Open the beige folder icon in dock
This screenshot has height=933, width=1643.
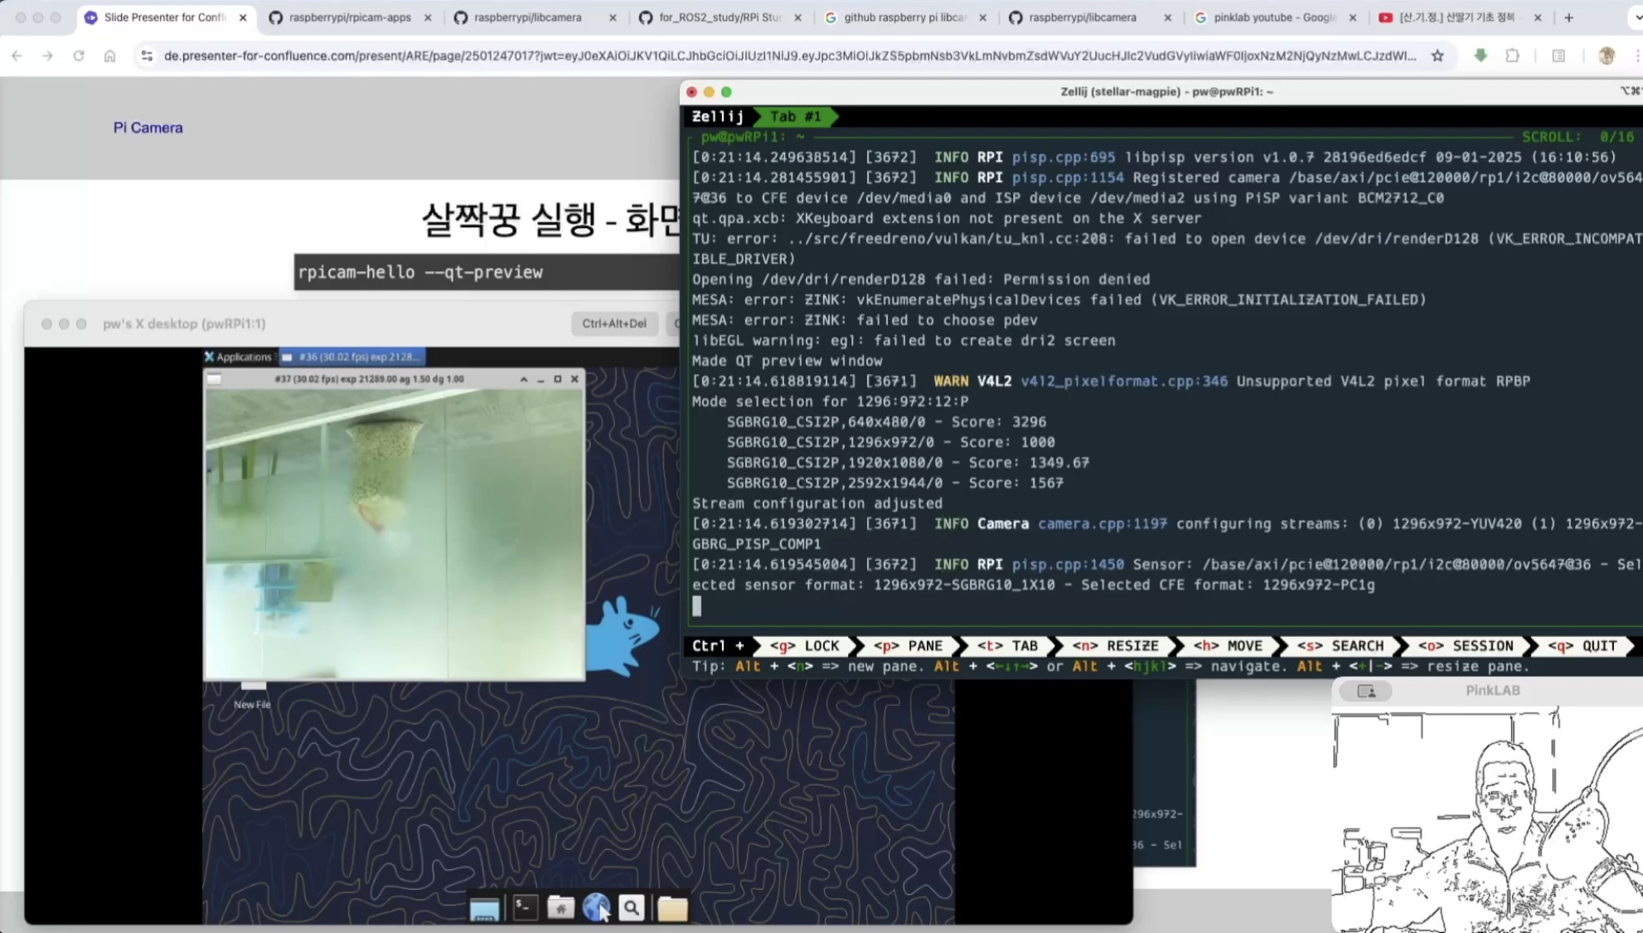pos(672,909)
